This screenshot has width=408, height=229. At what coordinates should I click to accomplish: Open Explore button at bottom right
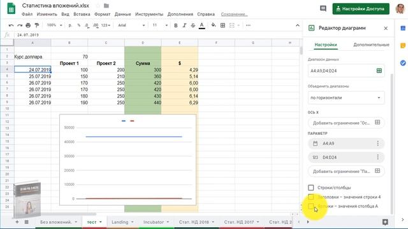[385, 222]
